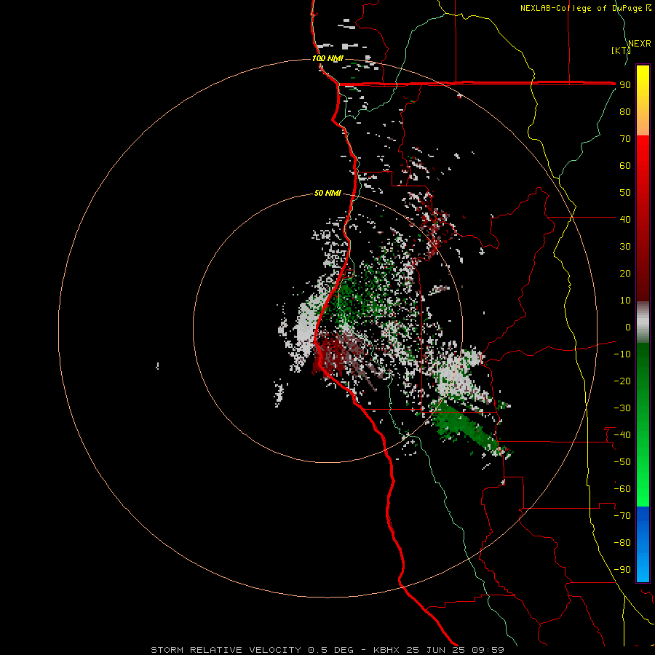Select the 70 value on velocity scale

pos(625,139)
